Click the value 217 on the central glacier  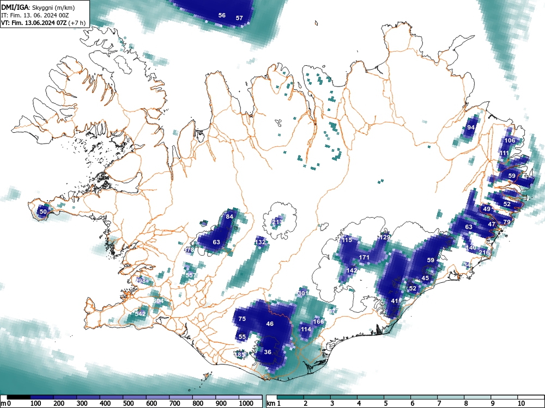[277, 222]
